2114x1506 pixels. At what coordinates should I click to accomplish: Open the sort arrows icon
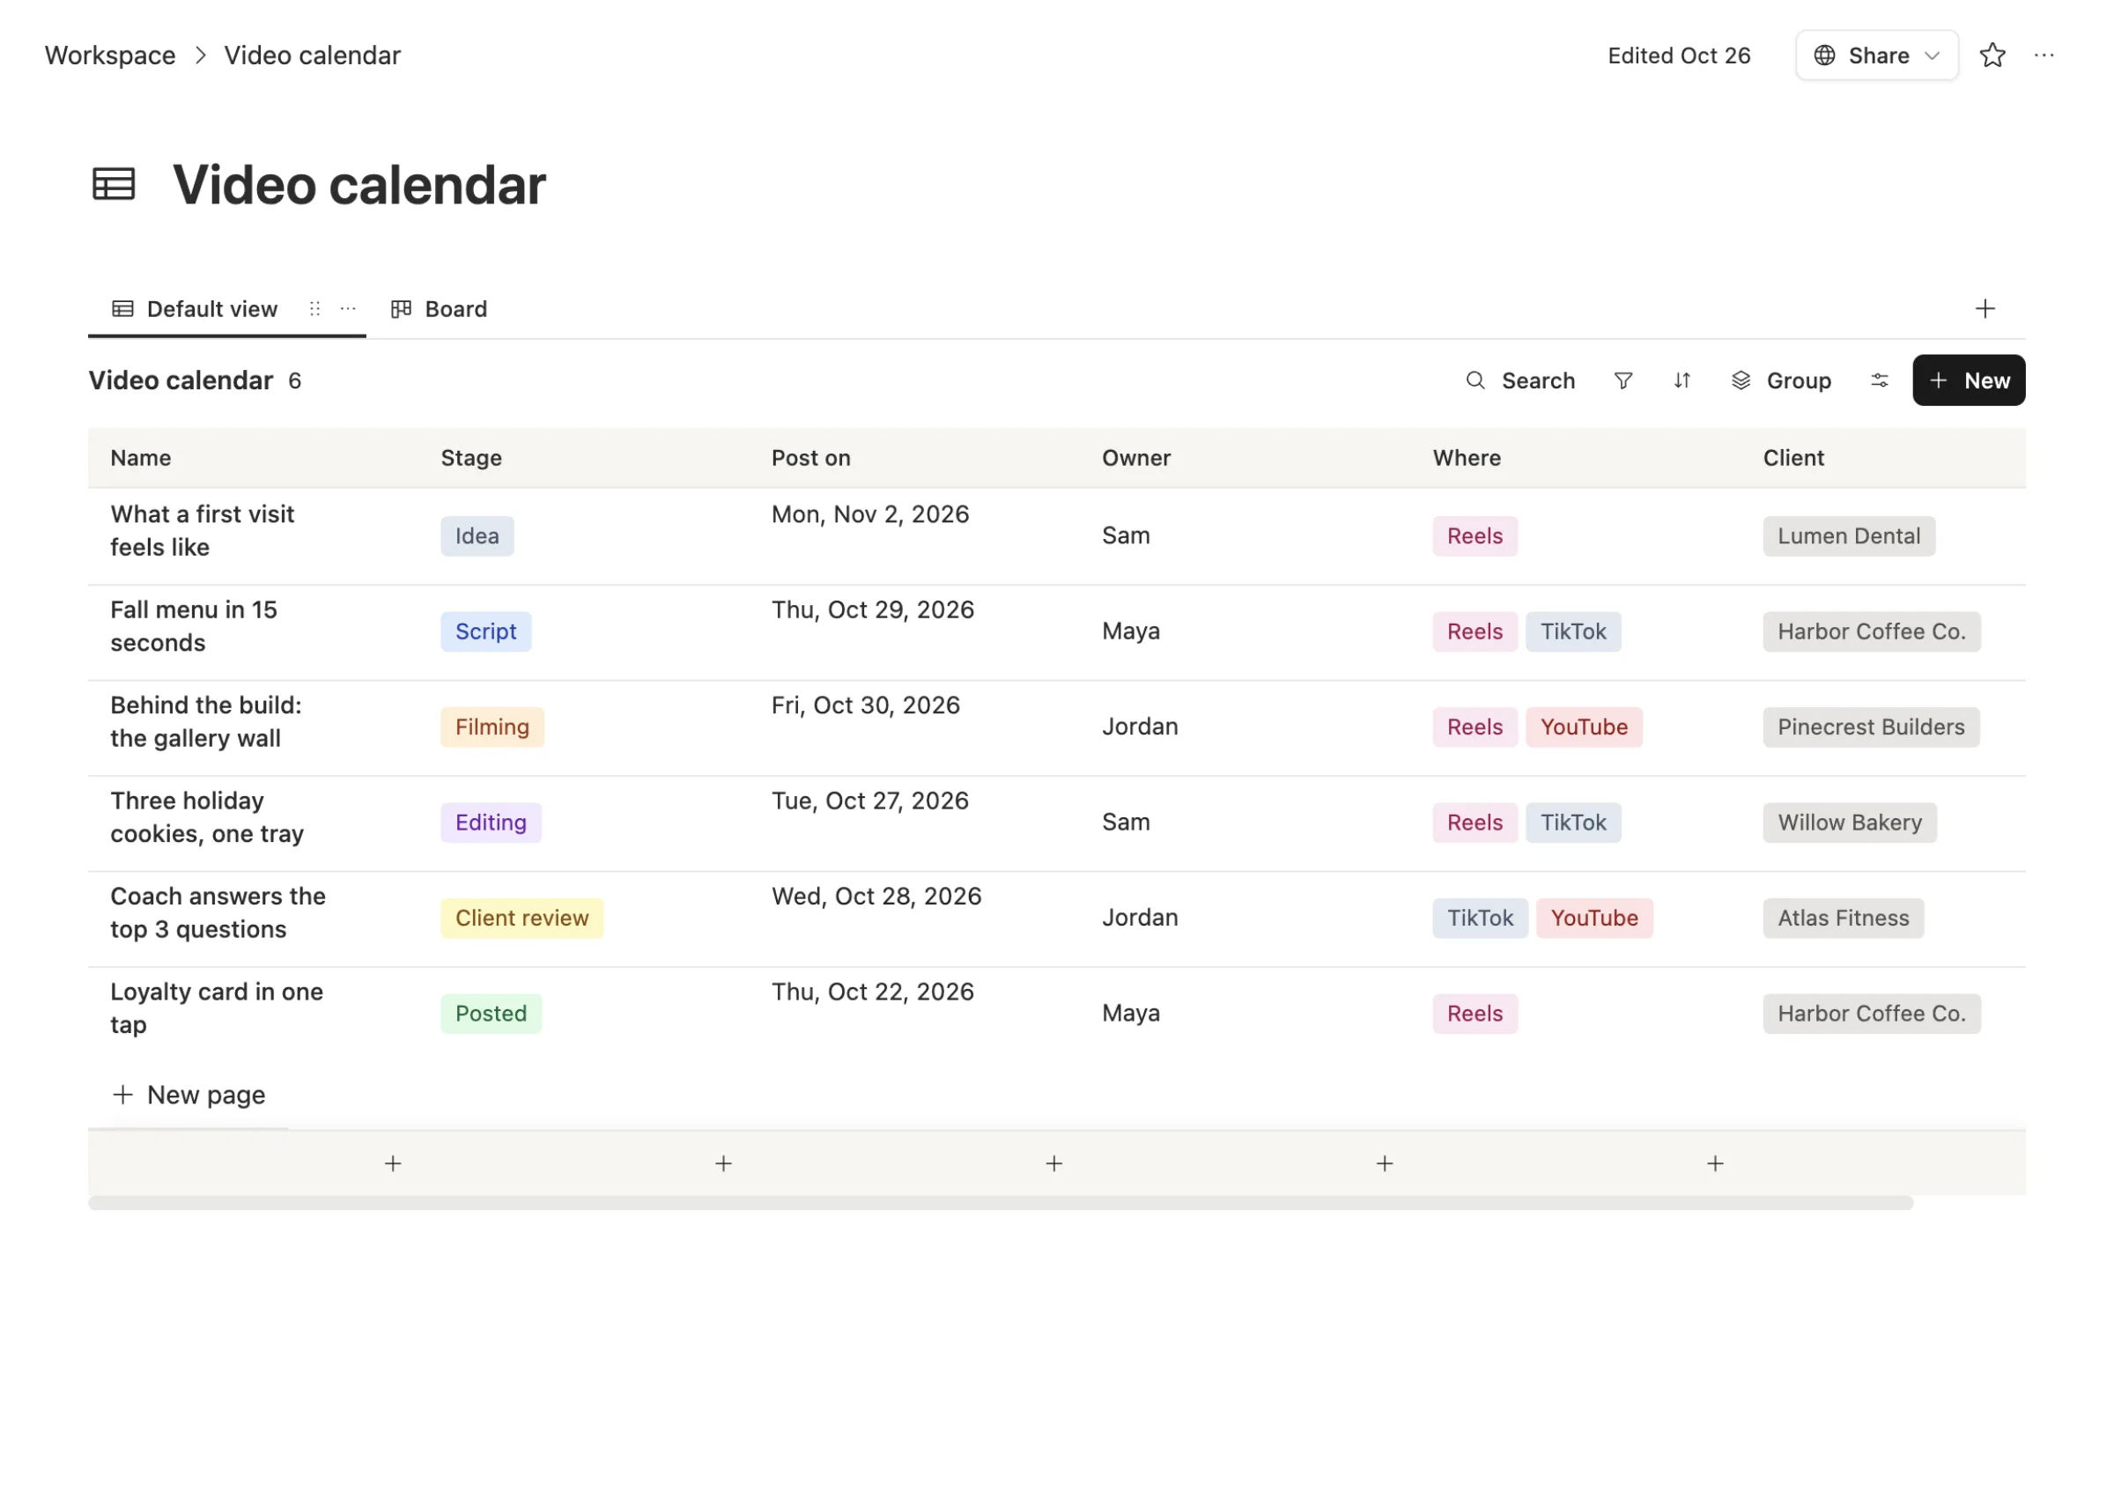pos(1682,380)
